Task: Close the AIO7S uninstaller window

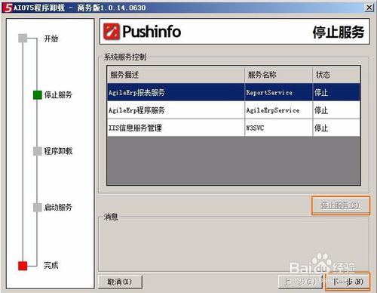Action: pos(369,8)
